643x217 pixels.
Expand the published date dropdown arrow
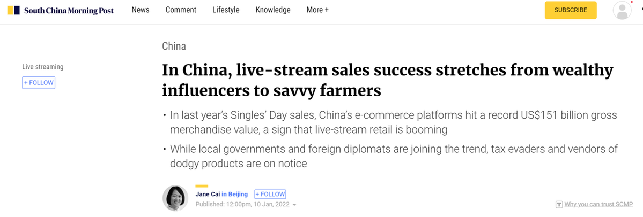coord(294,205)
